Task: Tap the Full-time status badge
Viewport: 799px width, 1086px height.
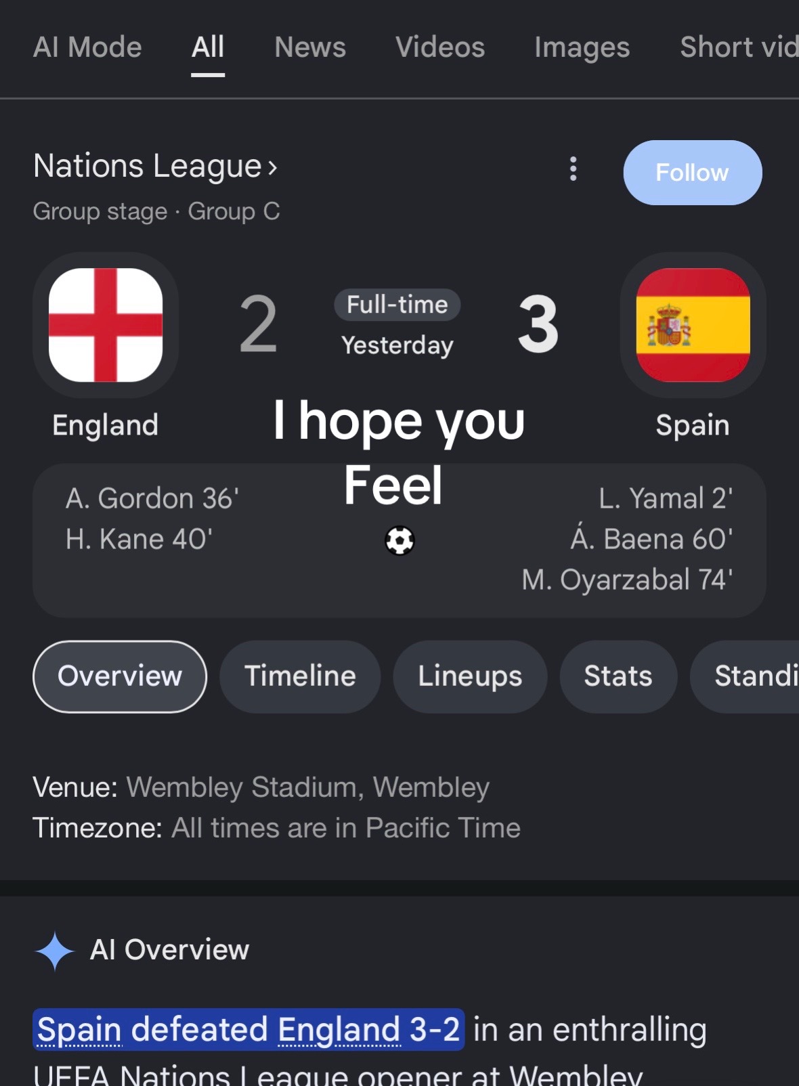Action: pyautogui.click(x=397, y=305)
